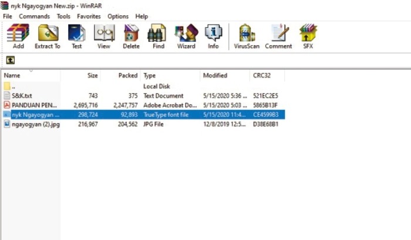
Task: Click the 'TrueType font file' type cell
Action: click(166, 114)
